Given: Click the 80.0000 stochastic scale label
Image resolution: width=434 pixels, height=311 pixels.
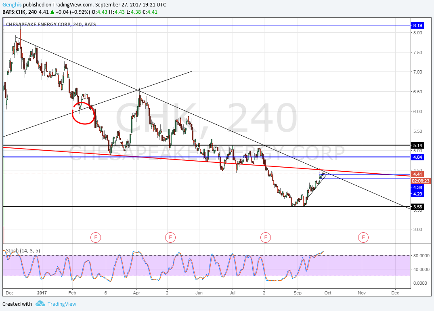Looking at the screenshot, I should coord(421,256).
